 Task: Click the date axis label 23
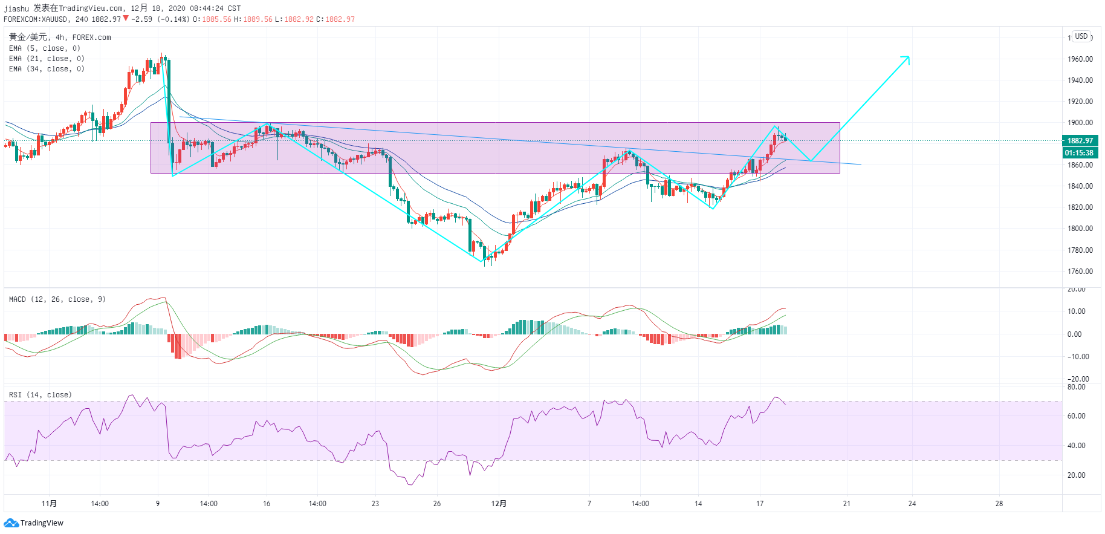point(375,504)
